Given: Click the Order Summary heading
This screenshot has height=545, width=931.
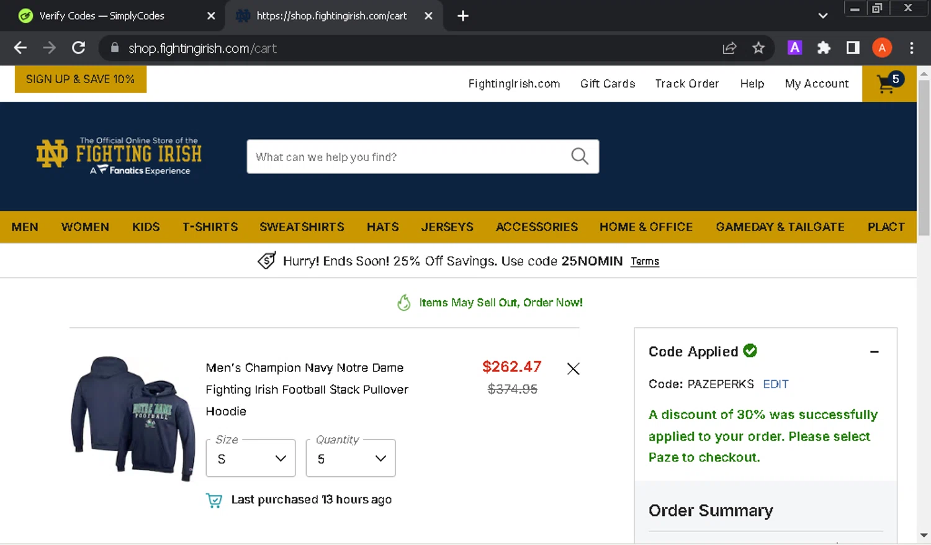Looking at the screenshot, I should pyautogui.click(x=711, y=510).
